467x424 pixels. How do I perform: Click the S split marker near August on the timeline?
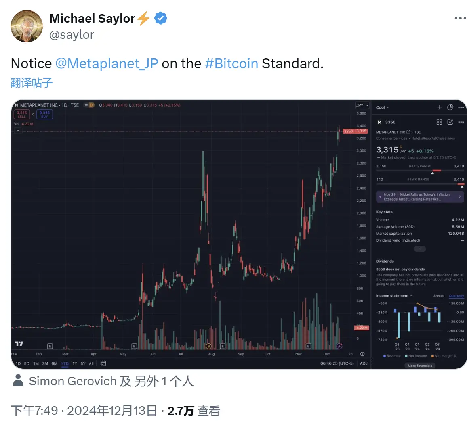208,346
